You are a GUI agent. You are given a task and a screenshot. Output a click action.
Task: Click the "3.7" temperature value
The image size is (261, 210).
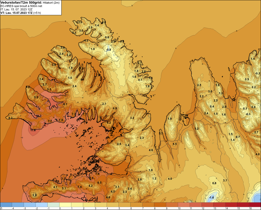pos(45,85)
